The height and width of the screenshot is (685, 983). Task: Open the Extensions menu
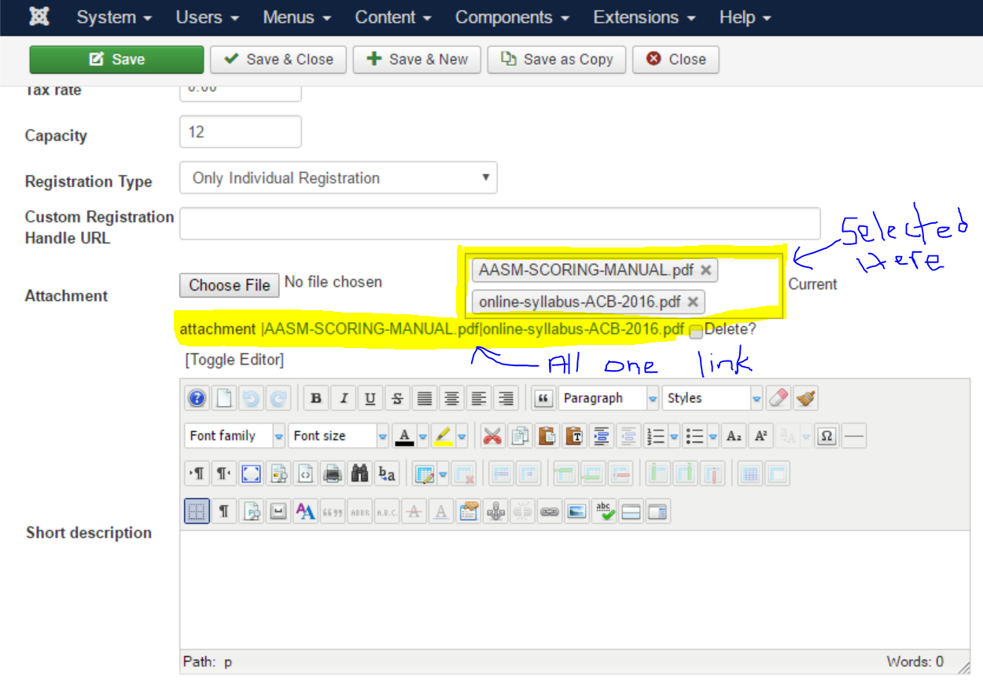point(644,17)
